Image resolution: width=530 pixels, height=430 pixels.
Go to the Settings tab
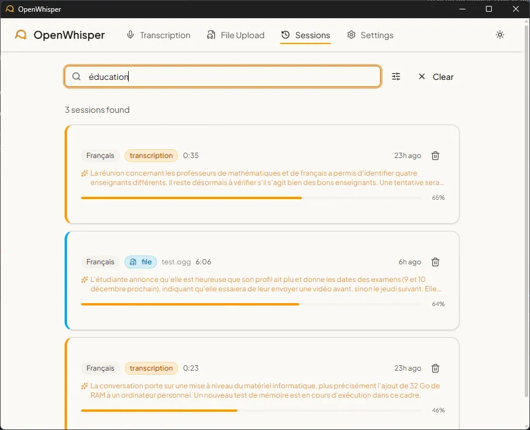click(x=370, y=35)
